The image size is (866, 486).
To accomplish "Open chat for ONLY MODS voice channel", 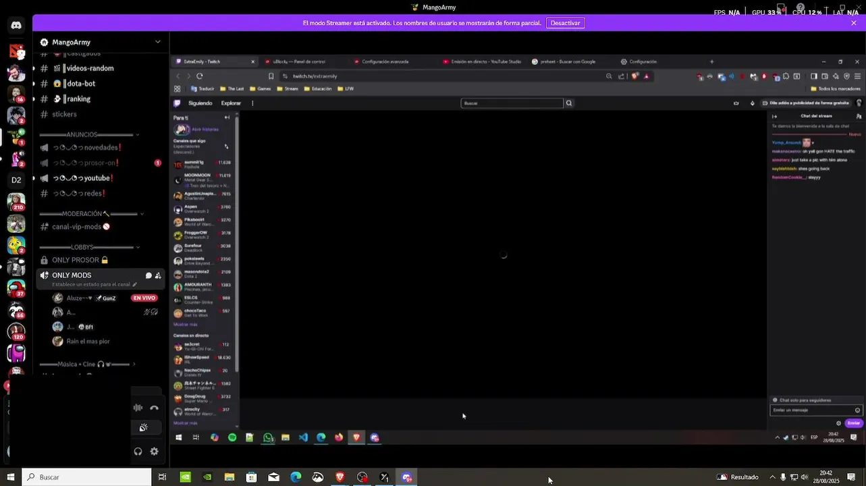I will (x=148, y=275).
